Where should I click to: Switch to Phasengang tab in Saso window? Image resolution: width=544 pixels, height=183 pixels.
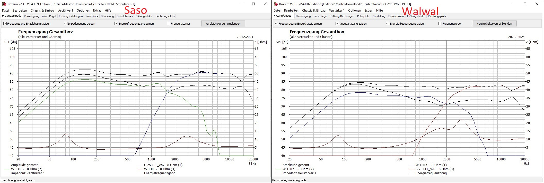[32, 16]
